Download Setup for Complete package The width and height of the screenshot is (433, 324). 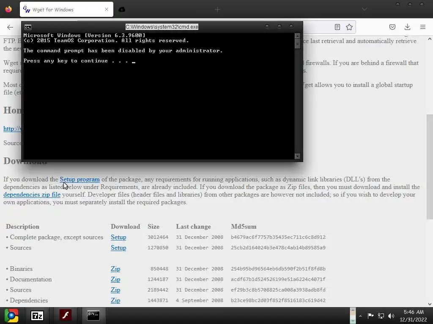(118, 237)
